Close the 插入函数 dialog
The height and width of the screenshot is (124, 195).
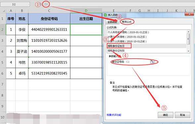tap(189, 14)
